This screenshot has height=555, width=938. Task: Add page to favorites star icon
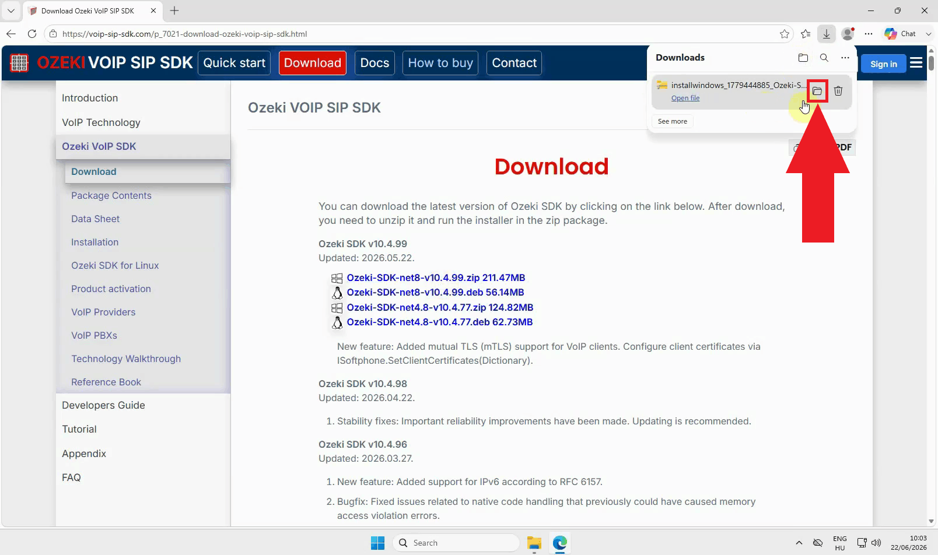(785, 34)
